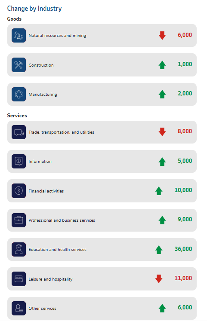The width and height of the screenshot is (207, 321).
Task: Click the person icon for Other services
Action: (19, 308)
